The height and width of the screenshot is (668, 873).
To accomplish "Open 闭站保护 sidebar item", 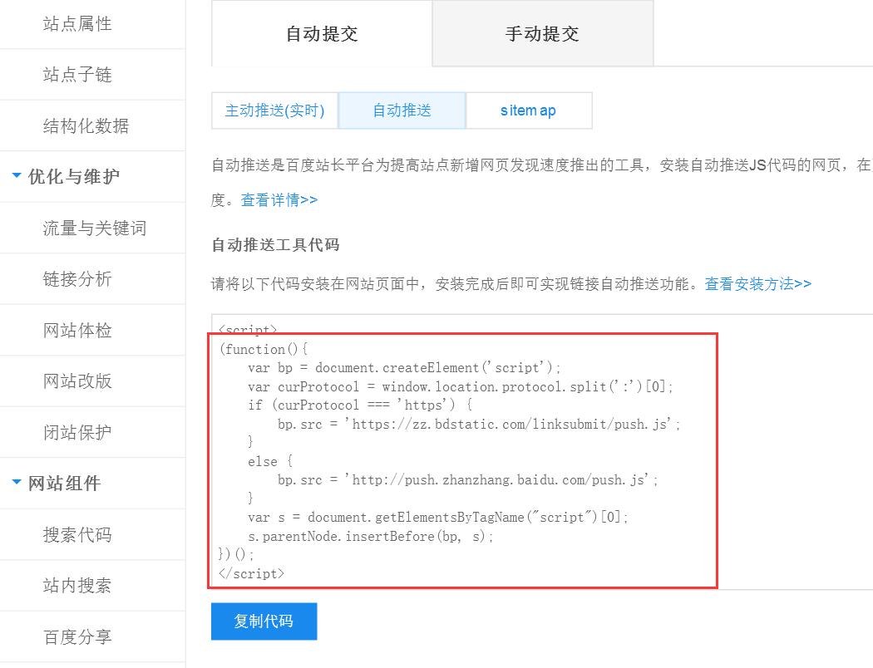I will (x=77, y=432).
